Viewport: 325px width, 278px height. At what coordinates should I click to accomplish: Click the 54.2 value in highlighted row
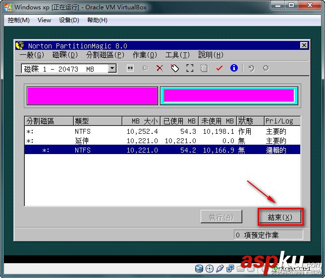[x=188, y=150]
